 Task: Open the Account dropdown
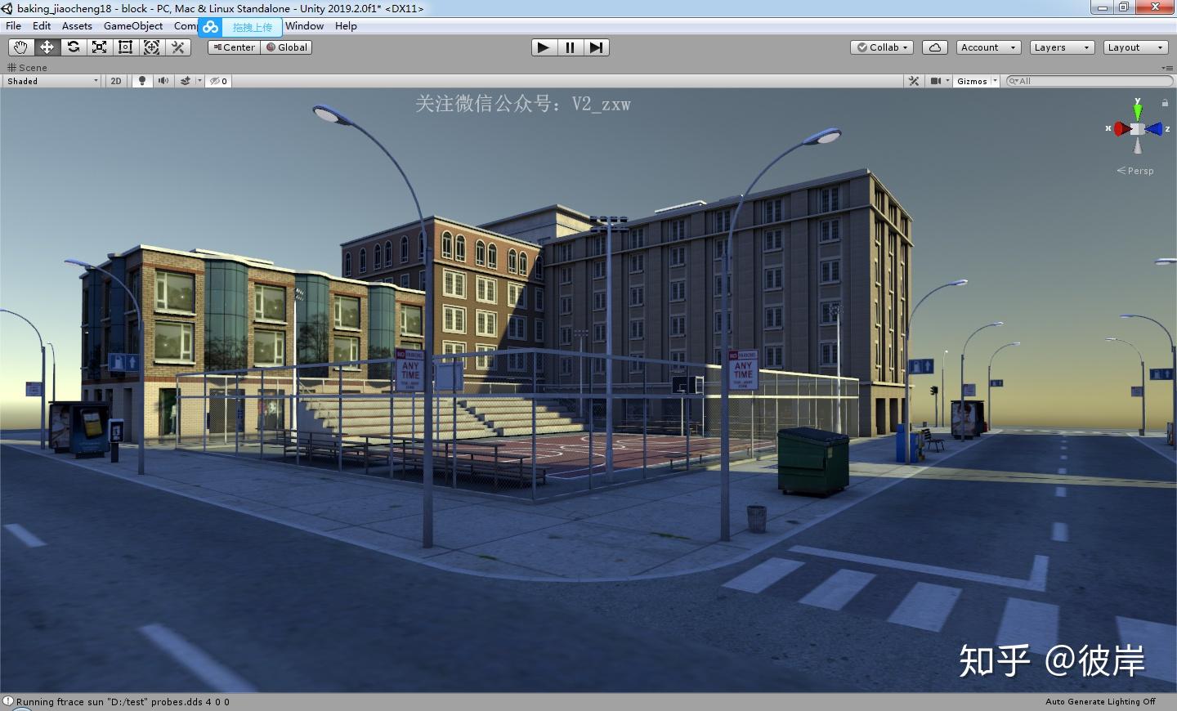point(988,47)
